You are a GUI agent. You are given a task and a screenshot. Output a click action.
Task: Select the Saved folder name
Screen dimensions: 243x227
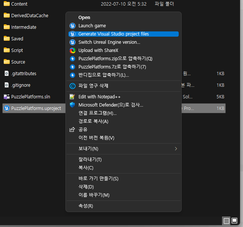(x=17, y=39)
